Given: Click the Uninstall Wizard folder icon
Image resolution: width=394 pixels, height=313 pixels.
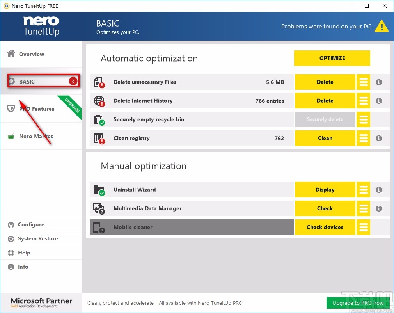Looking at the screenshot, I should 99,190.
